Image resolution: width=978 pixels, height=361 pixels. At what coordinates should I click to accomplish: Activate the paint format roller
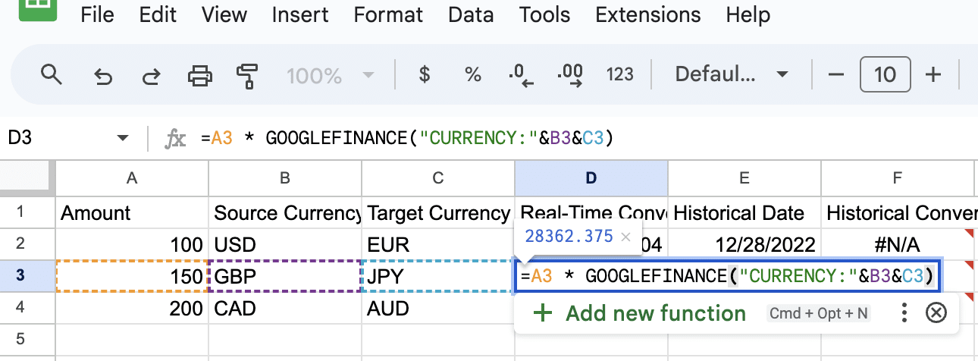(x=246, y=75)
